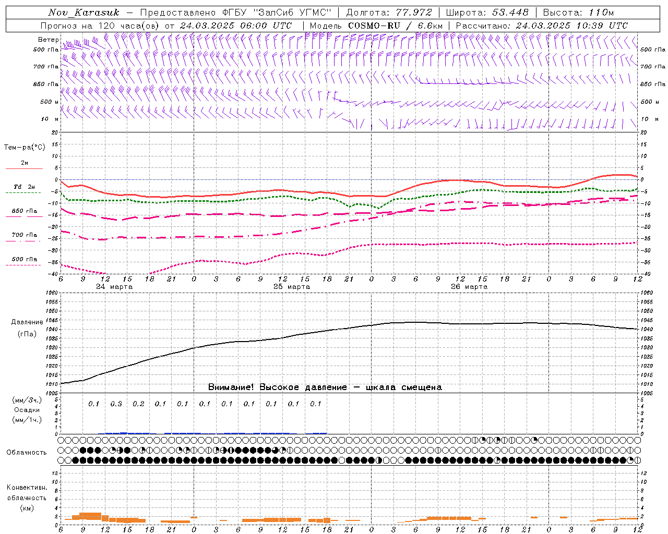Click the Модель COSMO-RU / 6.6км label
The width and height of the screenshot is (668, 534).
(x=376, y=26)
